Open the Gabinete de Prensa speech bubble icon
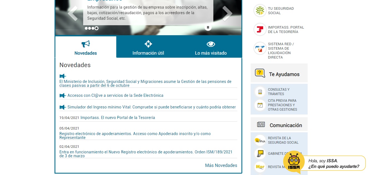Image resolution: width=368 pixels, height=175 pixels. coord(260,153)
